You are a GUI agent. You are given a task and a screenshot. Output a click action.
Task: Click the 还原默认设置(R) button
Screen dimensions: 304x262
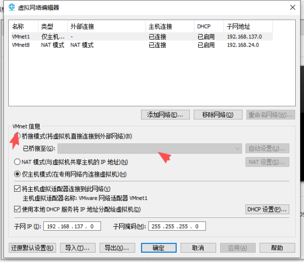(32, 248)
